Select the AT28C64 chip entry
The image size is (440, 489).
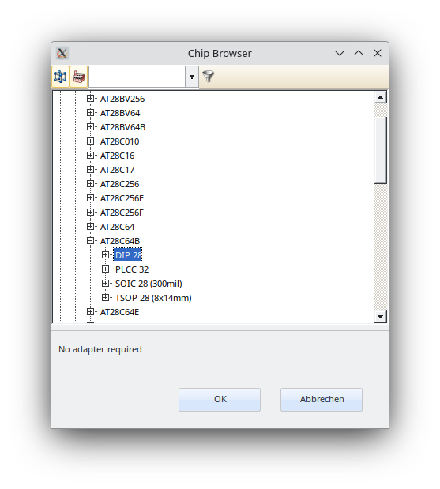[117, 227]
